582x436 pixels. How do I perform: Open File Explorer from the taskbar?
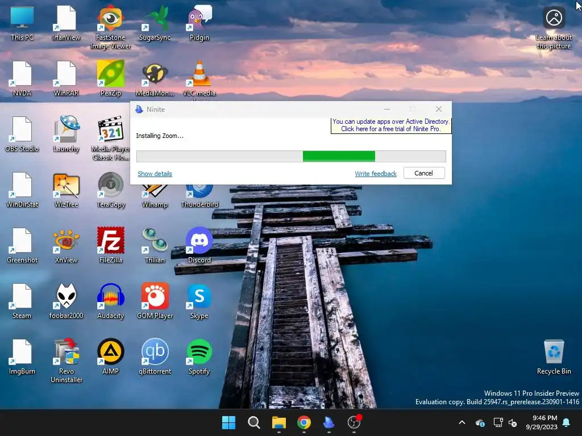click(x=278, y=422)
